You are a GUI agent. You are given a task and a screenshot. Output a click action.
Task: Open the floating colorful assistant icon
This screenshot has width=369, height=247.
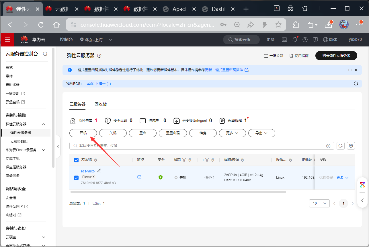click(362, 185)
